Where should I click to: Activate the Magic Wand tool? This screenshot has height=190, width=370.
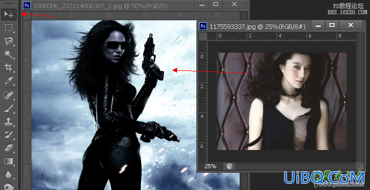9,54
